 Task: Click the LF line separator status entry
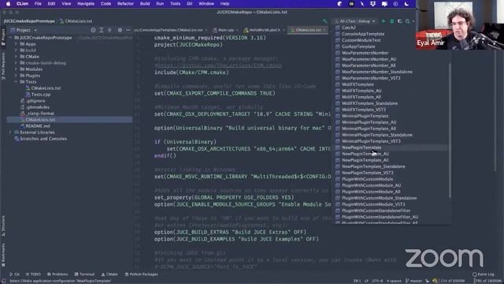point(366,281)
